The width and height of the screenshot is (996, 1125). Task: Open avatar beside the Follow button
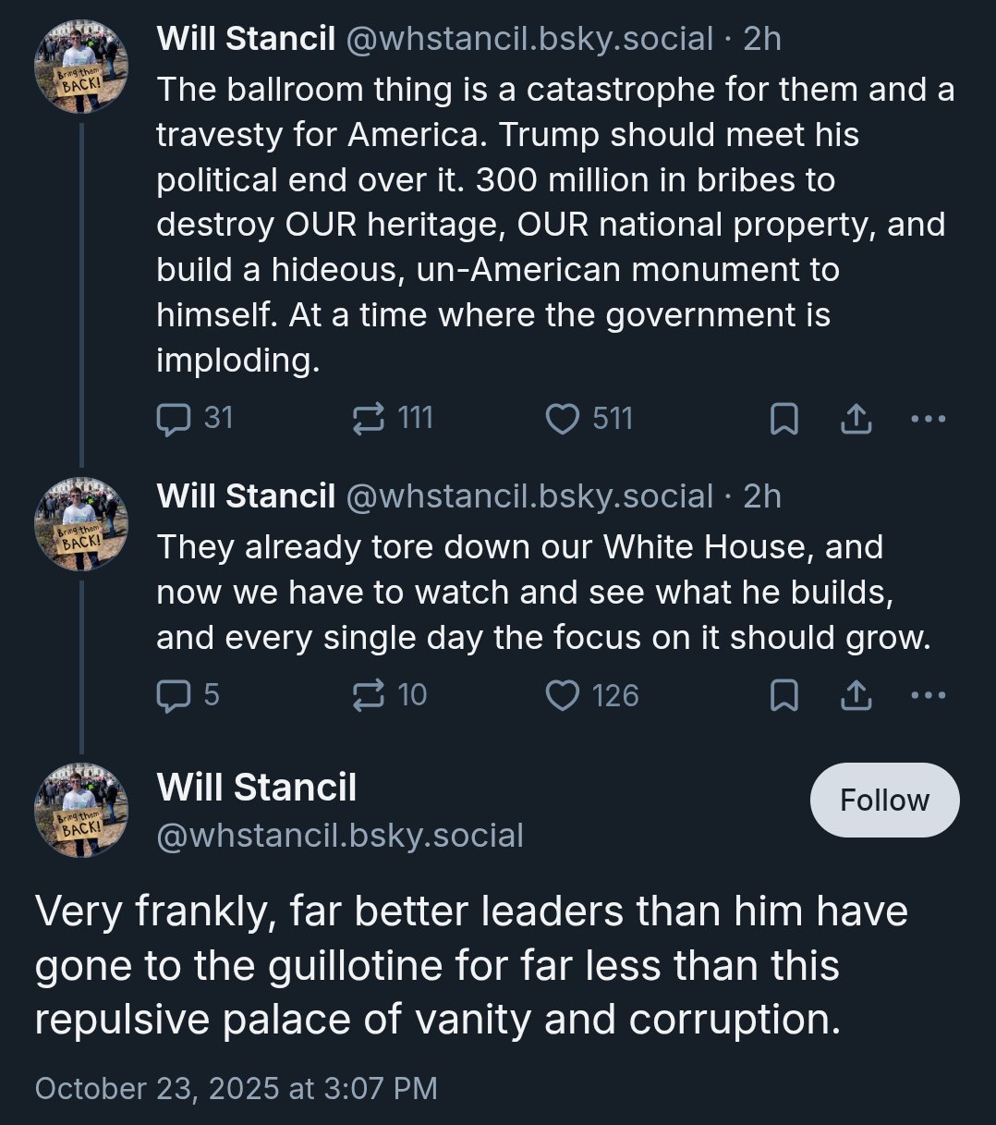tap(81, 810)
